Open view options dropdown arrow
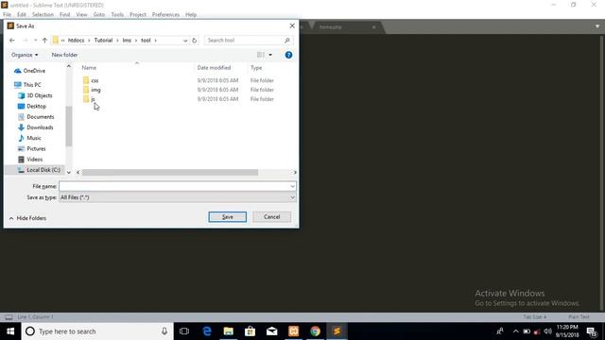Image resolution: width=605 pixels, height=340 pixels. [270, 55]
